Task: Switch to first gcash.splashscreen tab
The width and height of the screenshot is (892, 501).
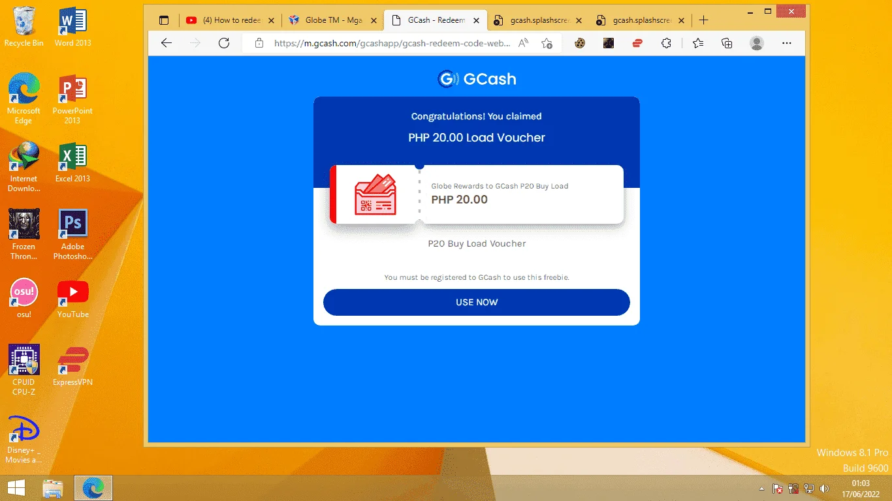Action: point(537,20)
